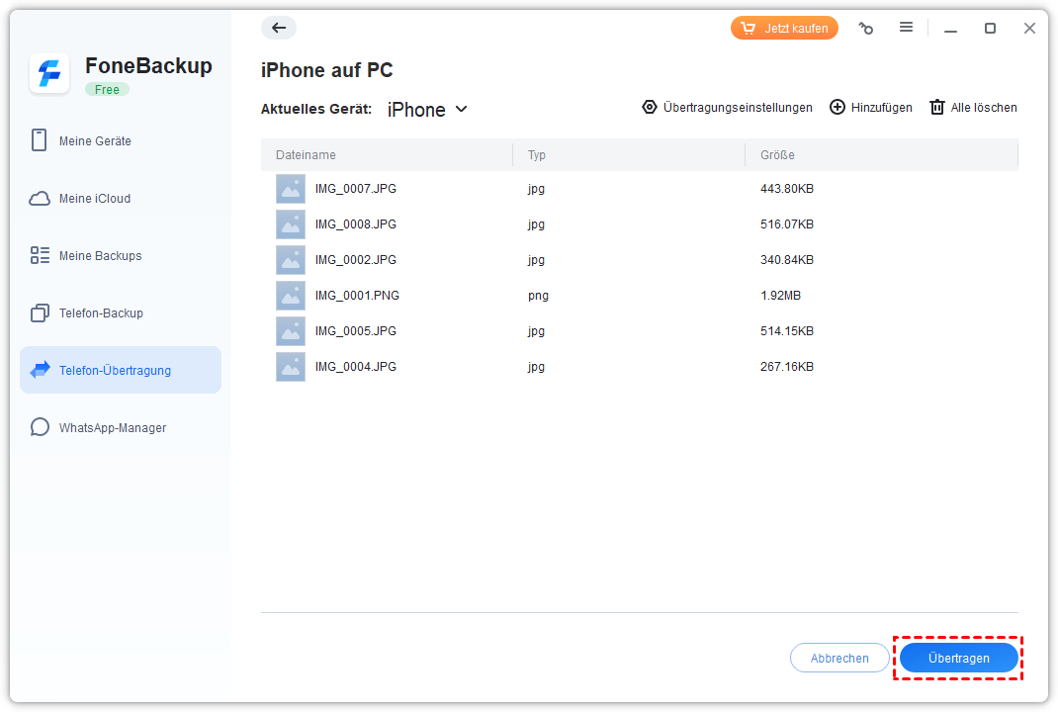Viewport: 1058px width, 712px height.
Task: Open the key/register icon in title bar
Action: [x=866, y=29]
